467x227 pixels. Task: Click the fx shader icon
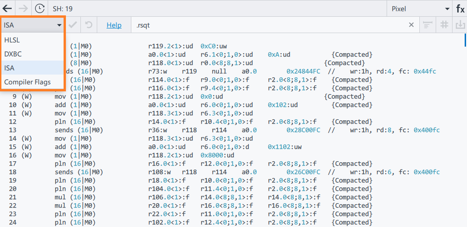[460, 8]
